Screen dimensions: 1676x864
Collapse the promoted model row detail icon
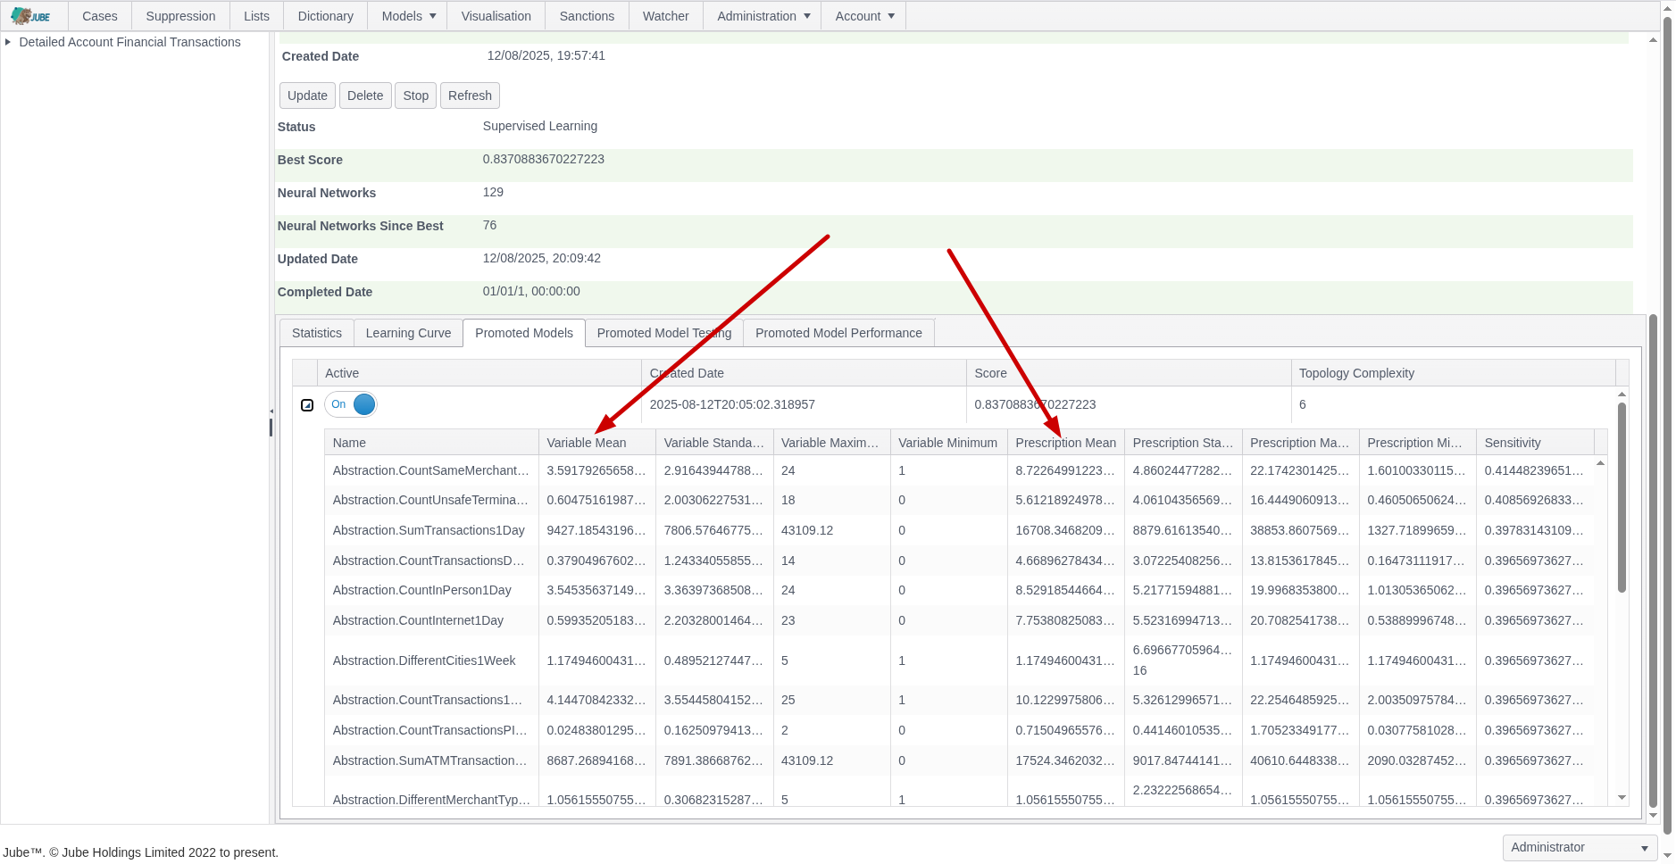pyautogui.click(x=307, y=405)
